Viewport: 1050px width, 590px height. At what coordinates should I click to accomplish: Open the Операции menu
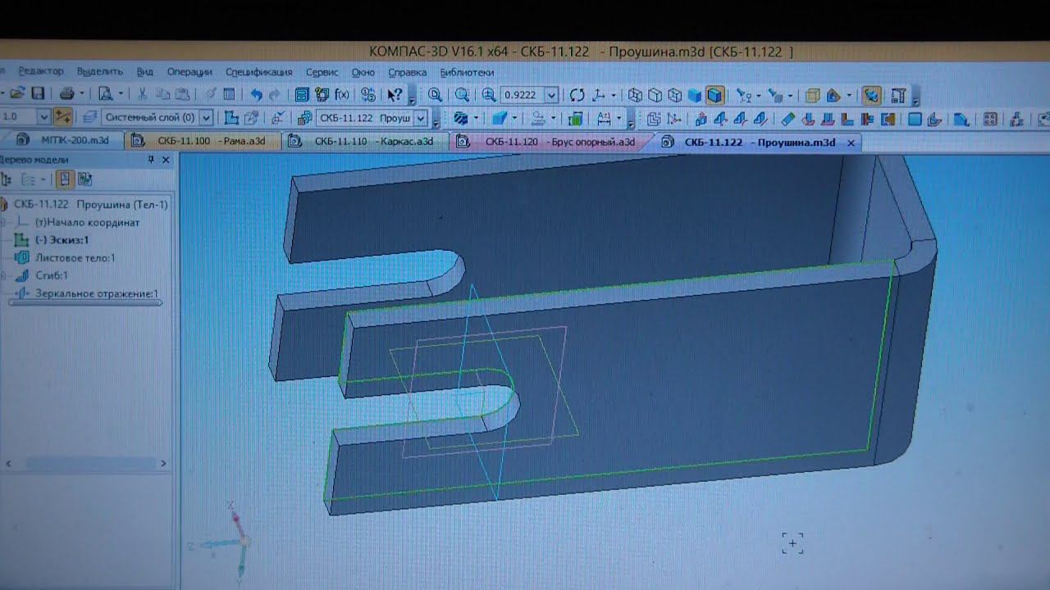point(189,72)
